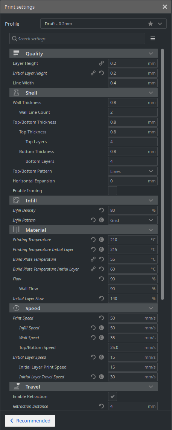Open the Infill Pattern Grid dropdown
The image size is (172, 430).
coord(133,220)
